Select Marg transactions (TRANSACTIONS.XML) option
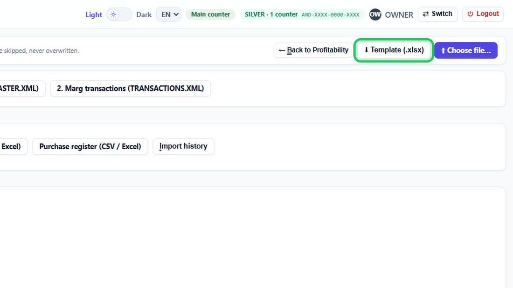Image resolution: width=513 pixels, height=288 pixels. pyautogui.click(x=130, y=88)
